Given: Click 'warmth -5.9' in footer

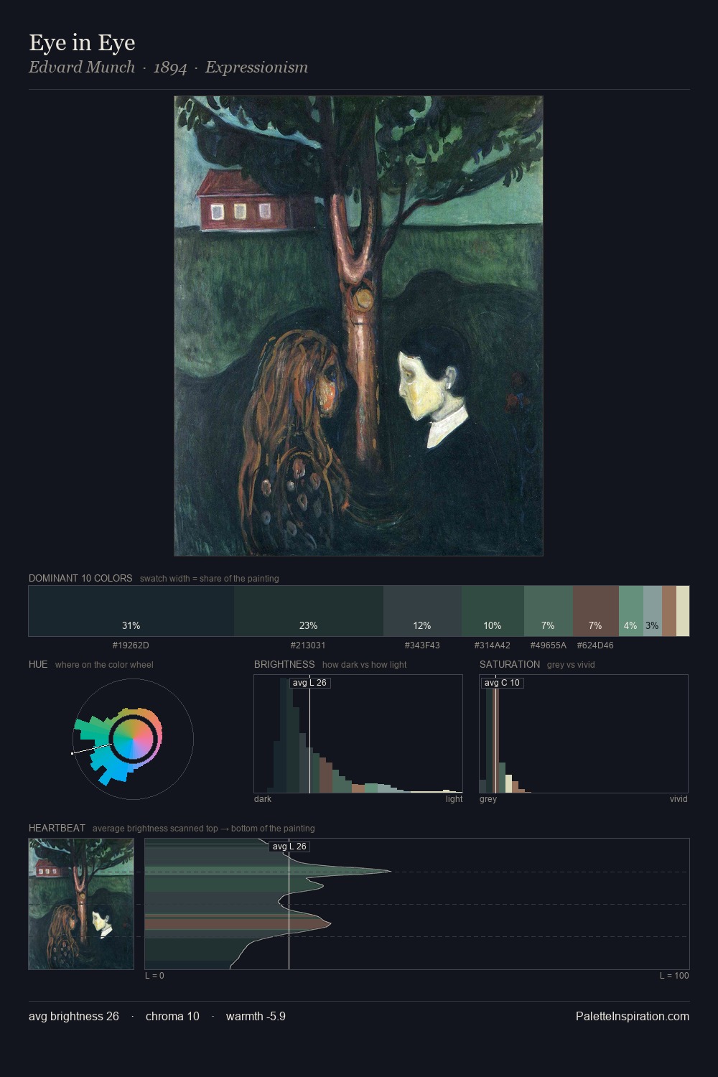Looking at the screenshot, I should [256, 1017].
